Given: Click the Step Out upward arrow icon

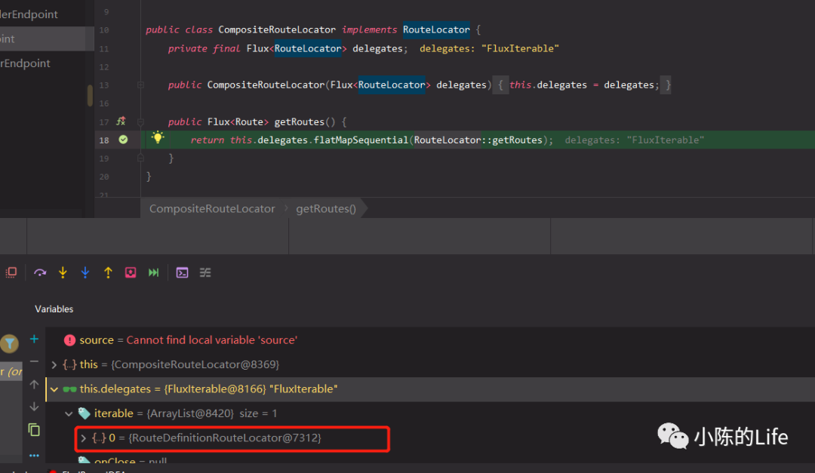Looking at the screenshot, I should (108, 272).
